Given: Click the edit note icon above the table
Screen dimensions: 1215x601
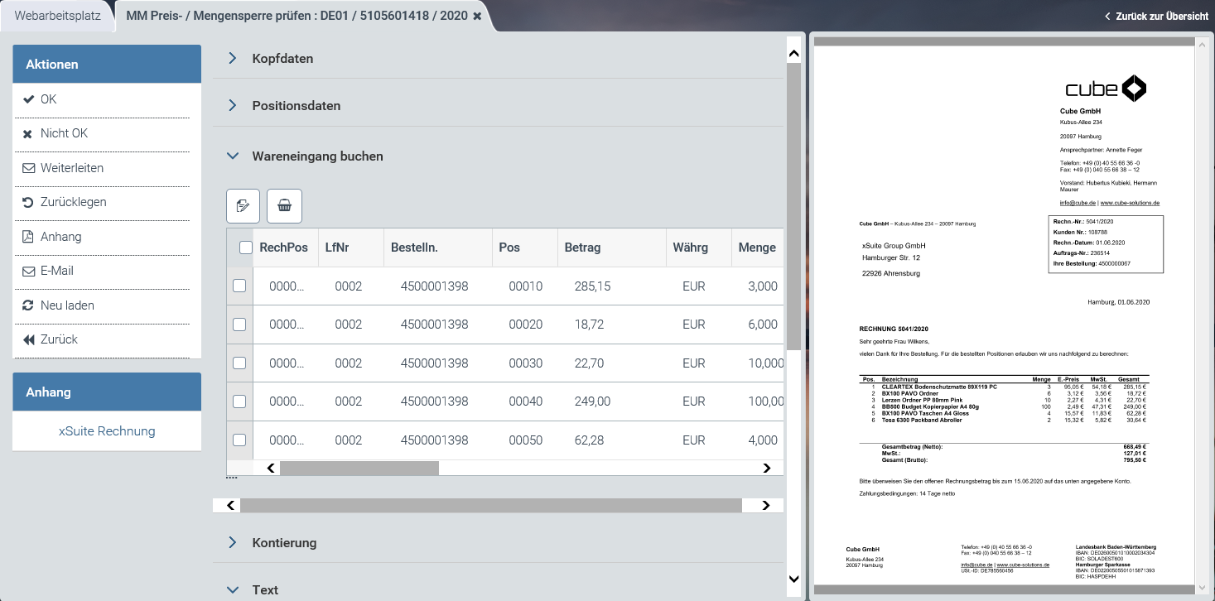Looking at the screenshot, I should pyautogui.click(x=243, y=206).
